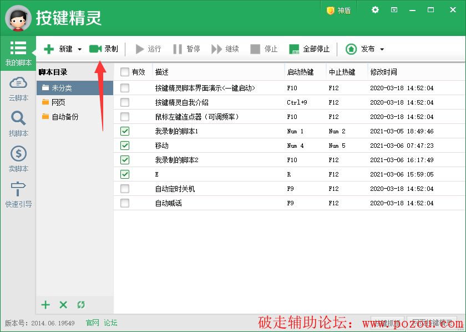Click the user avatar picture
This screenshot has height=332, width=466.
pos(18,18)
